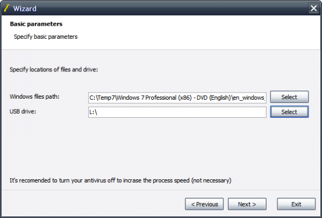Screen dimensions: 322x218
Task: Click the Windows files path label
Action: pos(34,96)
